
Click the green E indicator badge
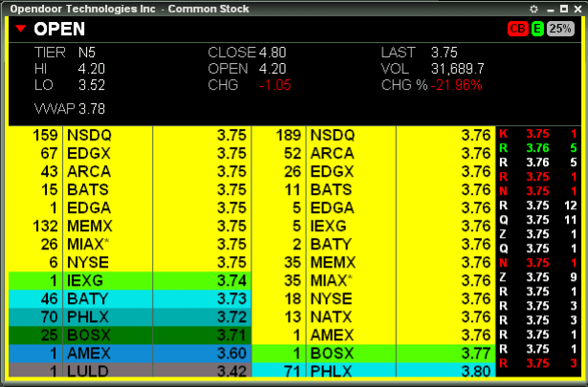pyautogui.click(x=537, y=29)
